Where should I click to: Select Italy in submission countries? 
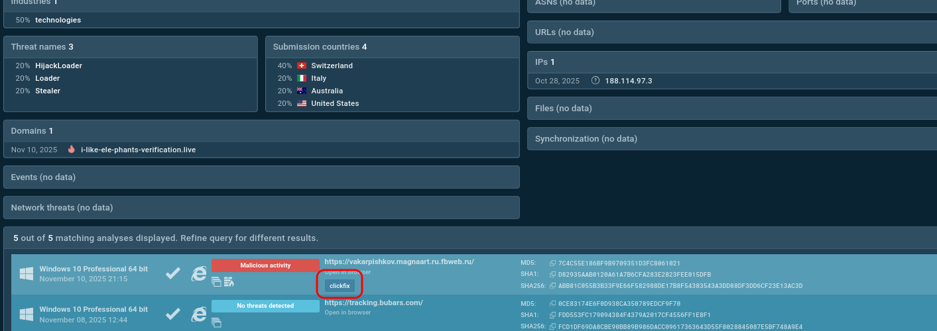tap(319, 78)
